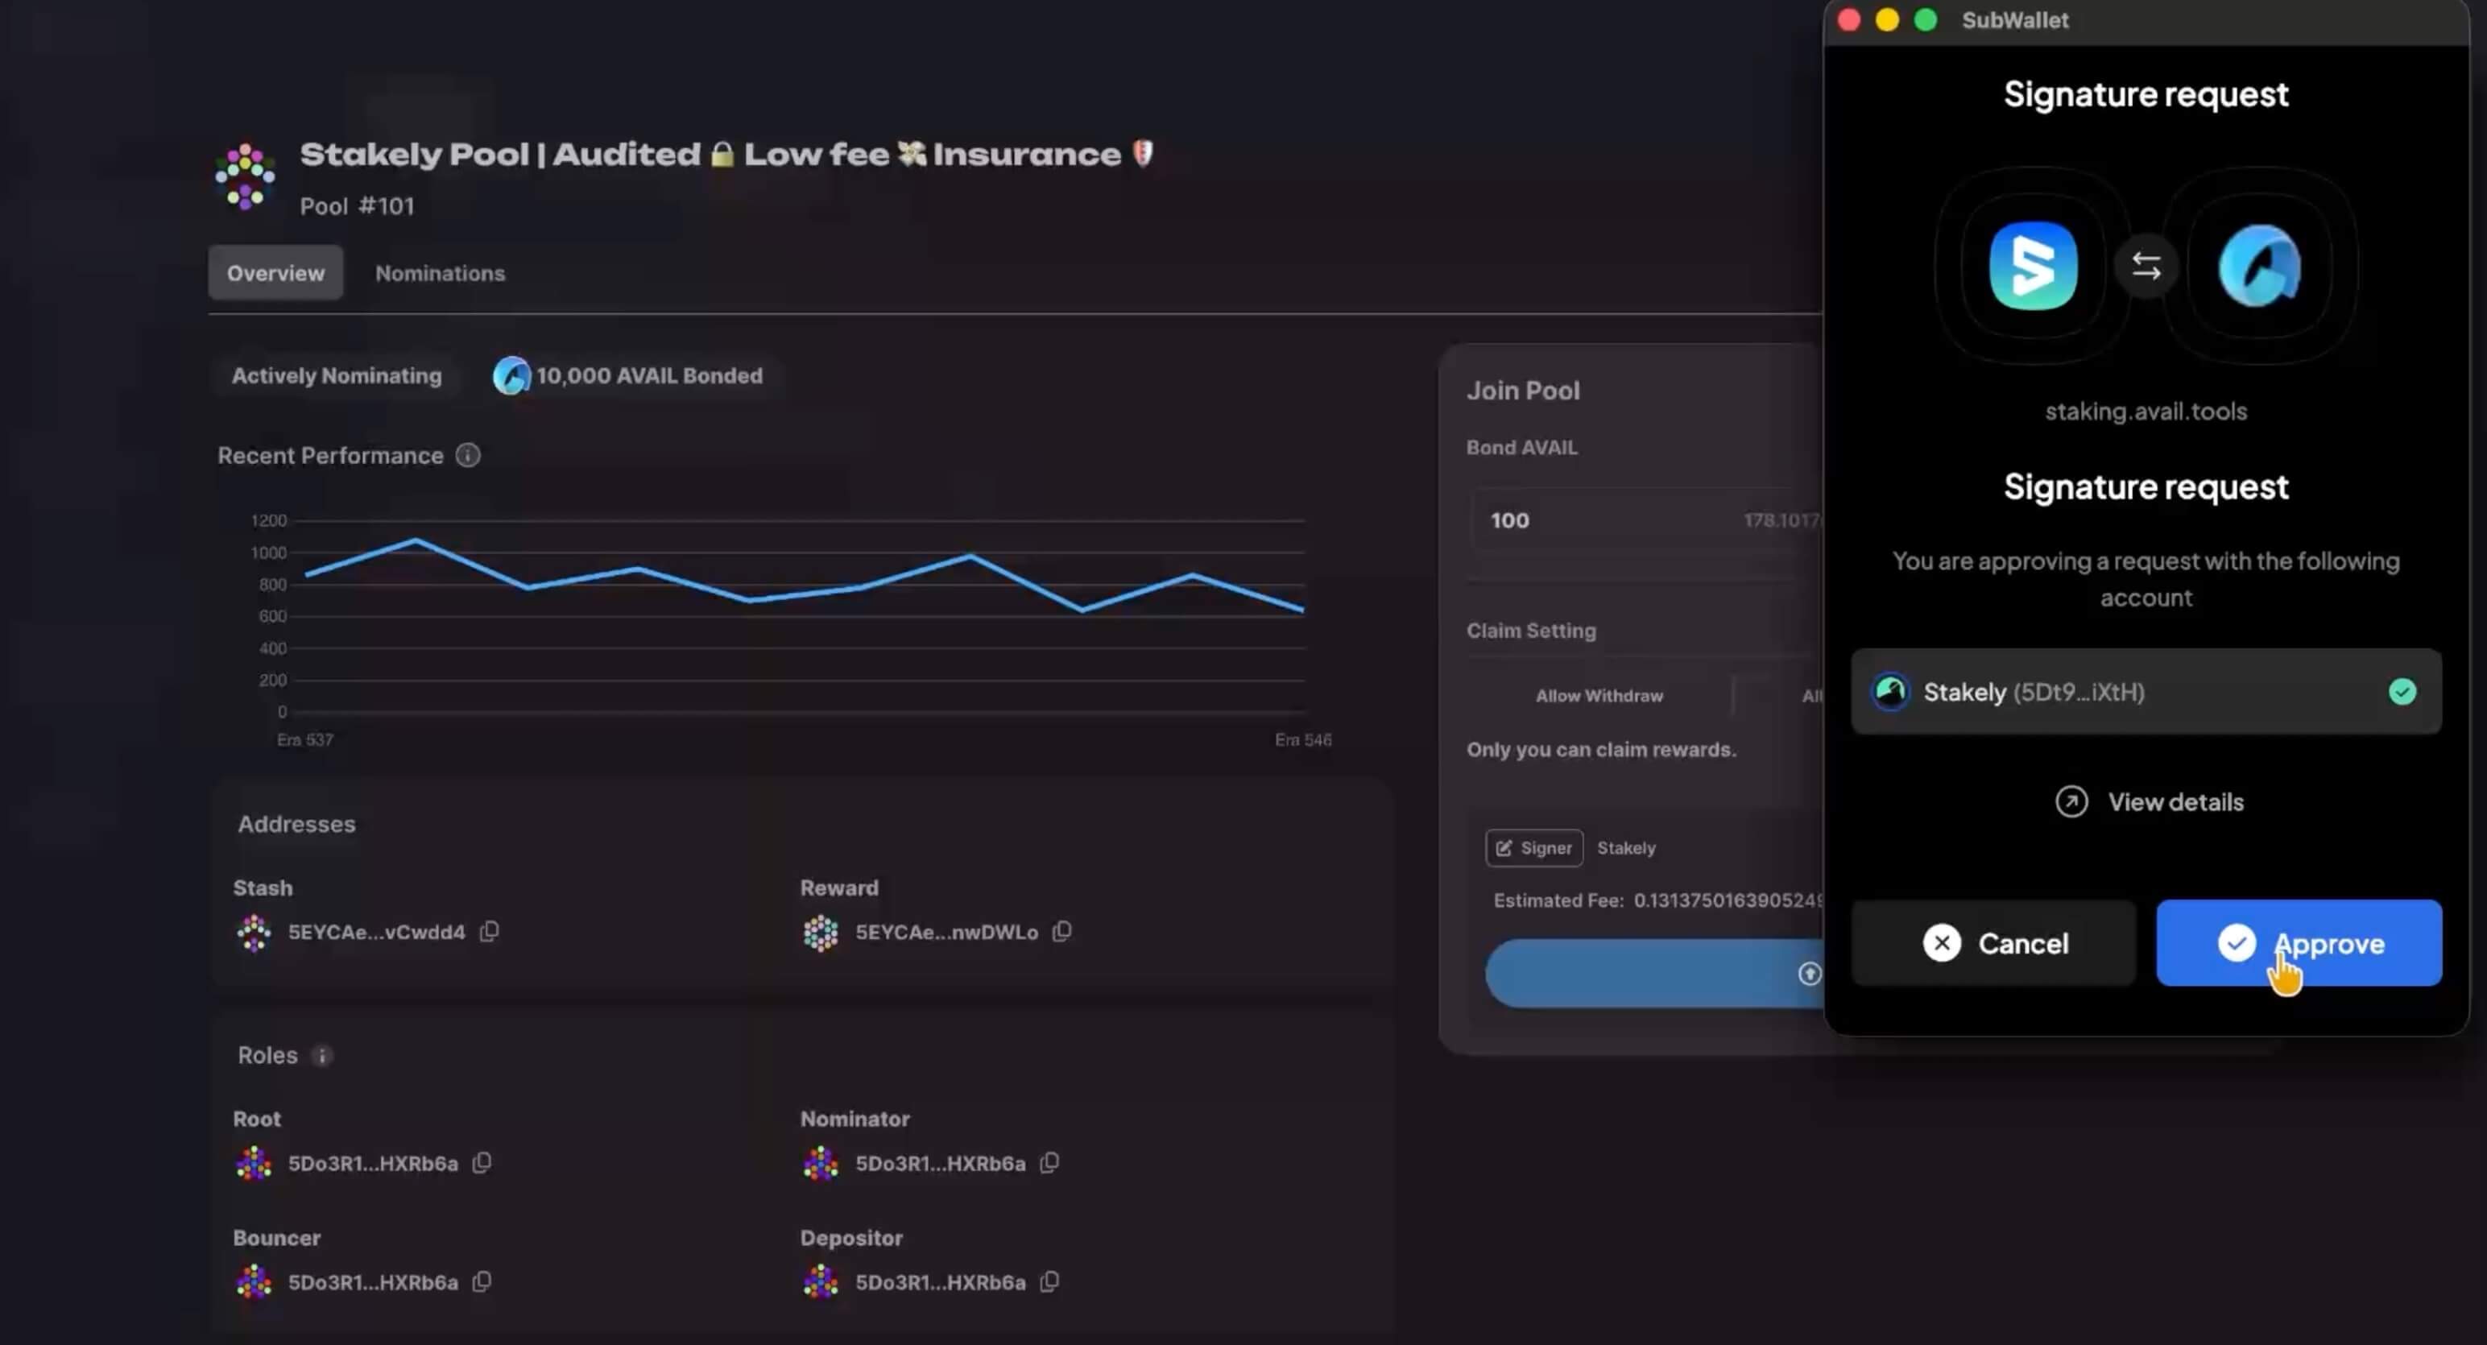Click the Recent Performance info icon

point(468,455)
